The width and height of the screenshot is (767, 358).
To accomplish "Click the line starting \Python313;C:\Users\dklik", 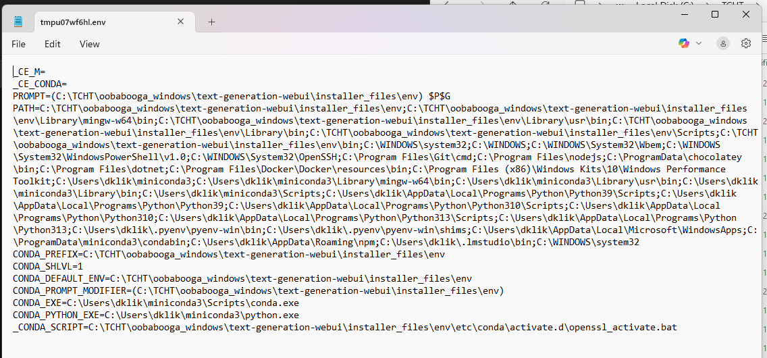I will tap(386, 230).
